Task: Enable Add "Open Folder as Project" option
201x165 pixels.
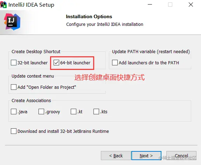Action: tap(14, 87)
